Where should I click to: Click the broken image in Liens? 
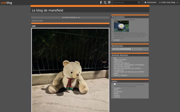(x=115, y=84)
